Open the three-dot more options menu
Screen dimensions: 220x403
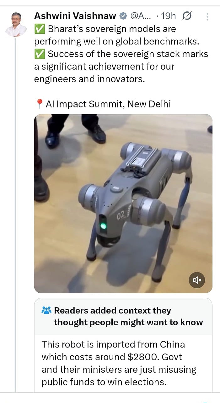207,16
